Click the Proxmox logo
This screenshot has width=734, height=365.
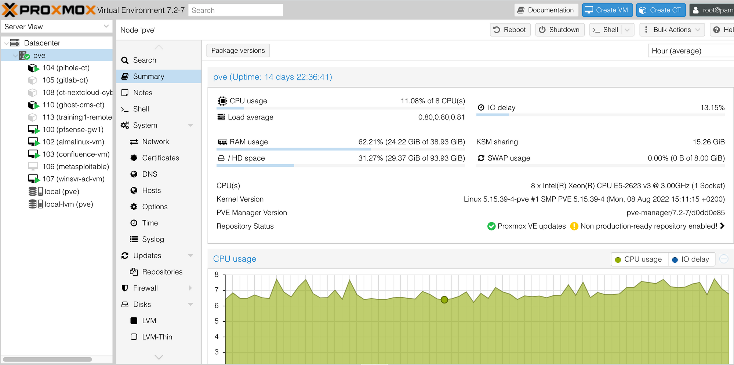point(48,10)
